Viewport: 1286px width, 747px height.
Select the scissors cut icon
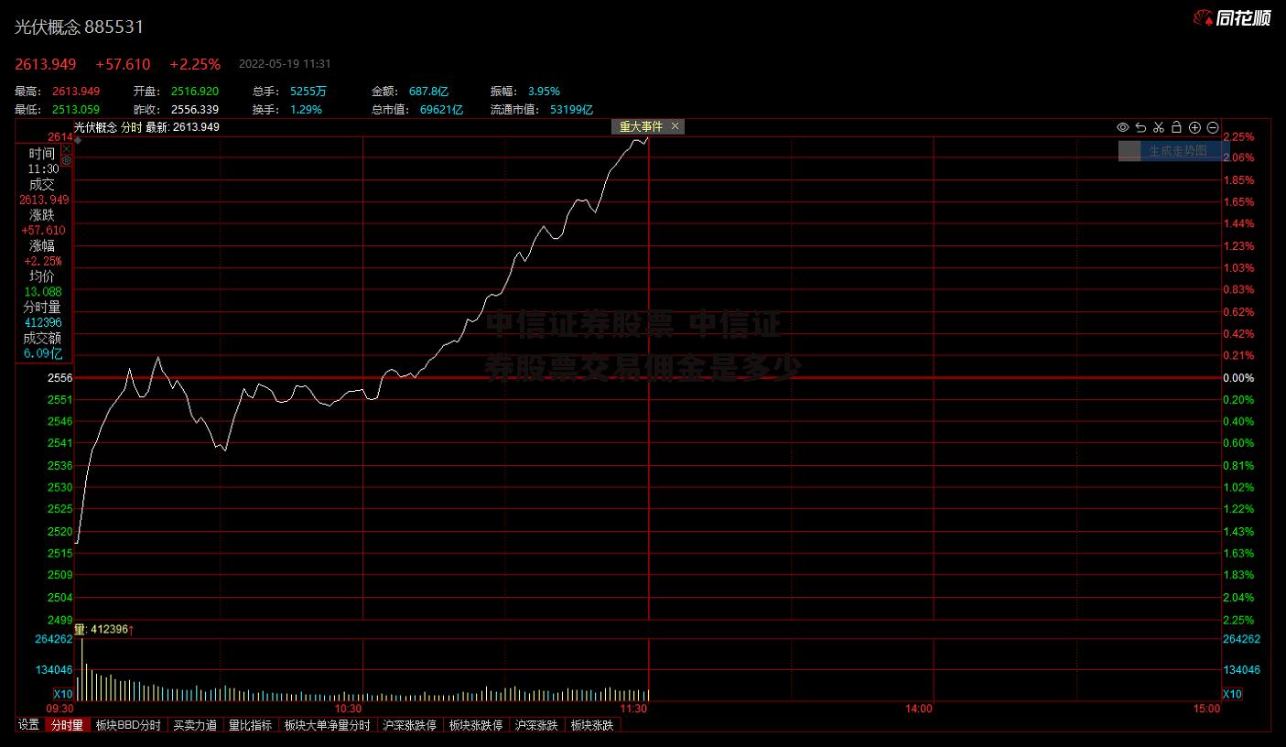(x=1158, y=127)
